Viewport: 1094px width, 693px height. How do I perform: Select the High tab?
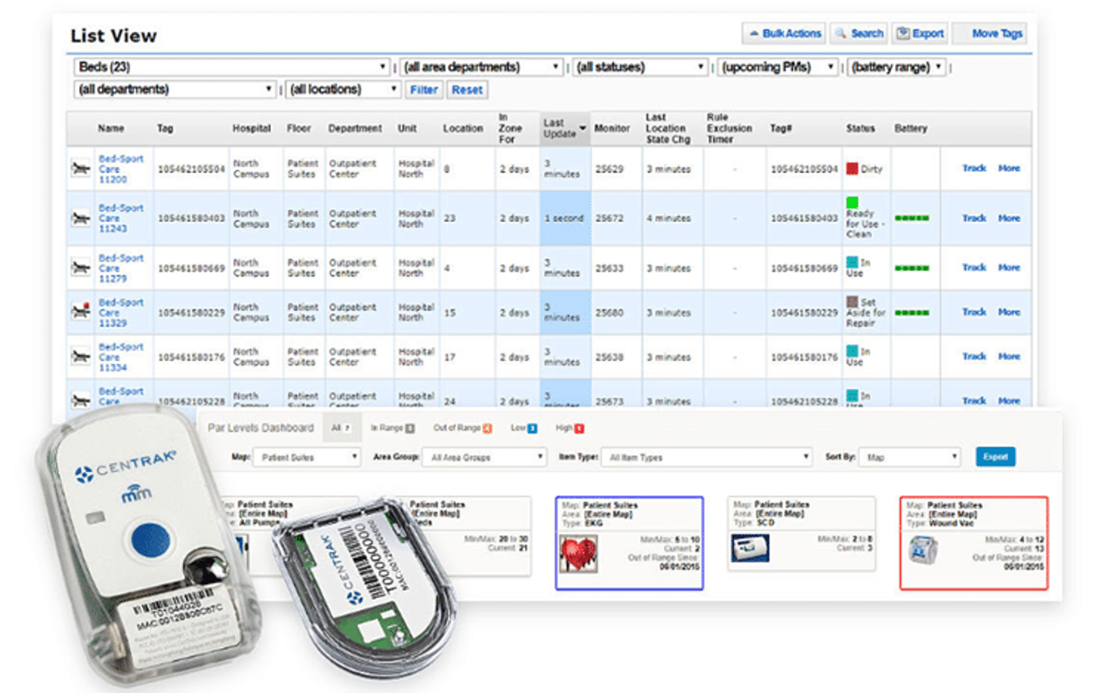click(x=570, y=428)
